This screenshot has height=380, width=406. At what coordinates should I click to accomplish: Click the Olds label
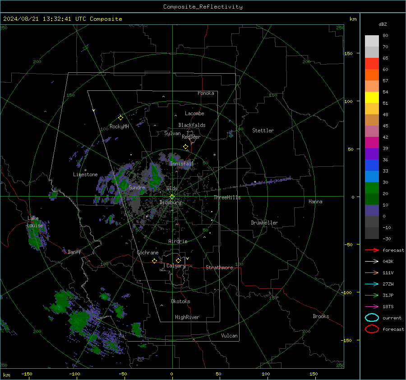tap(172, 188)
